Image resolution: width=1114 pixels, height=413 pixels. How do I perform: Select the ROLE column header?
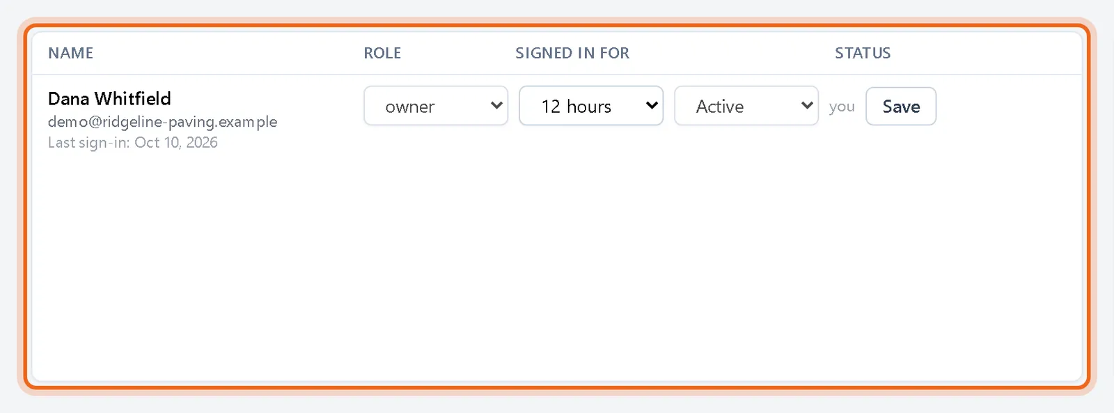tap(382, 53)
